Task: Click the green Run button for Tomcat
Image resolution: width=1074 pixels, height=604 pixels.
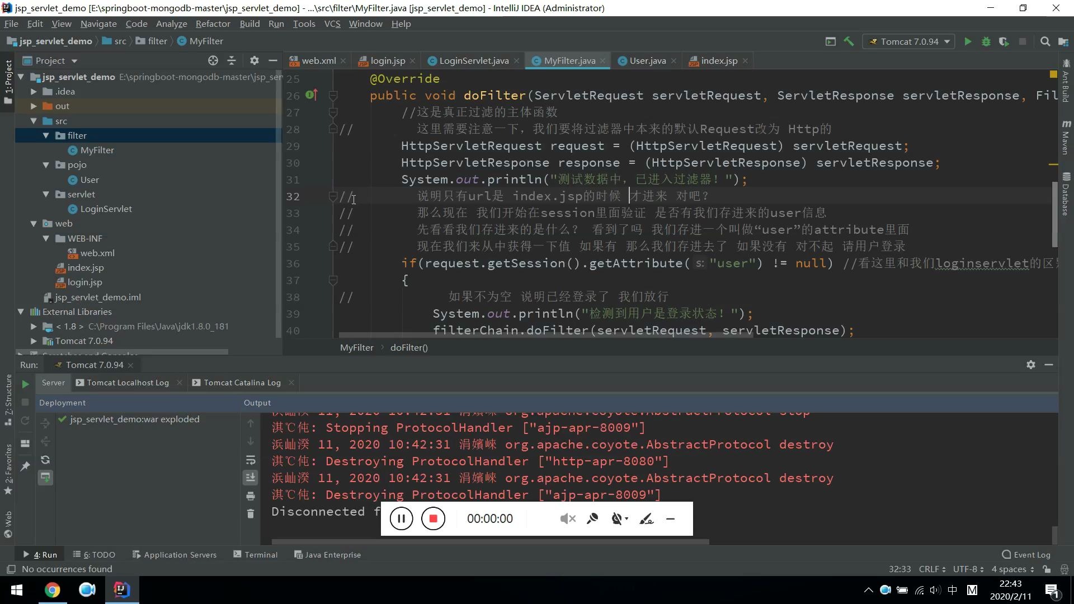Action: point(968,41)
